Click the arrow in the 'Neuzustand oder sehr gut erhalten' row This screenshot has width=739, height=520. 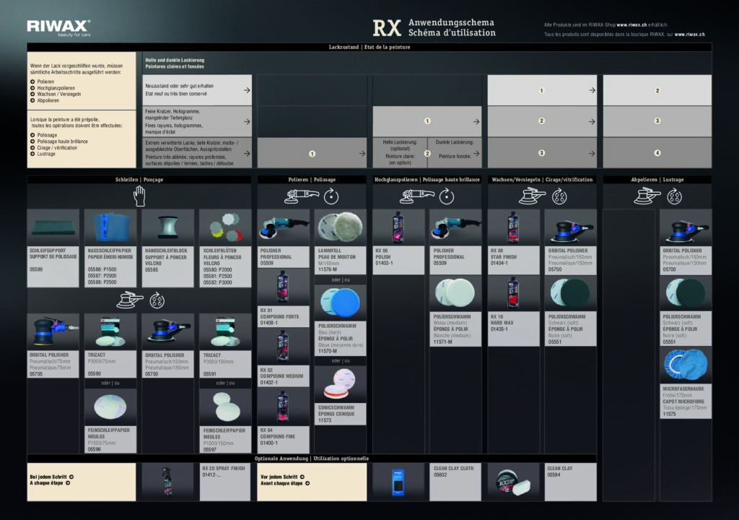point(247,90)
